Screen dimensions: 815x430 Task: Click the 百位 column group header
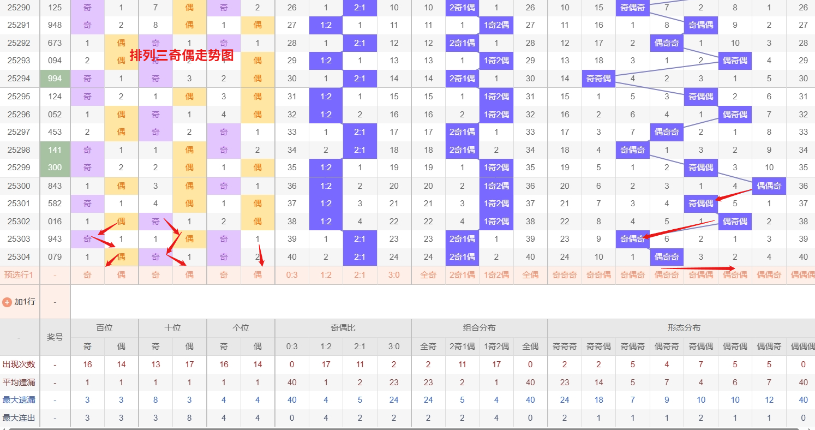pyautogui.click(x=104, y=328)
